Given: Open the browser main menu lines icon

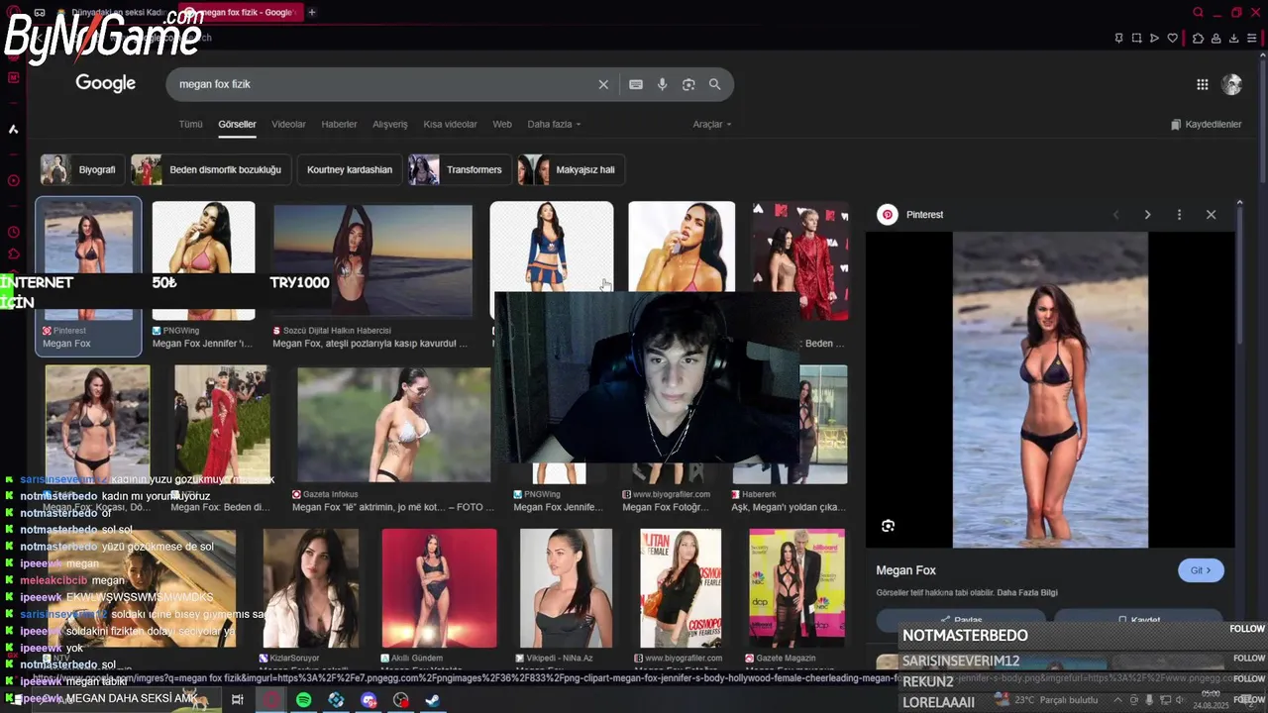Looking at the screenshot, I should (1252, 39).
